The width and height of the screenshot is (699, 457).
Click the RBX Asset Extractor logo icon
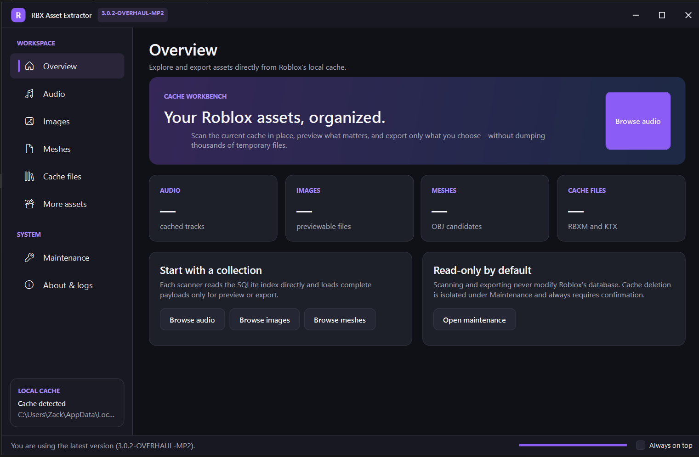pyautogui.click(x=18, y=15)
